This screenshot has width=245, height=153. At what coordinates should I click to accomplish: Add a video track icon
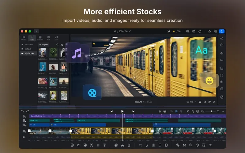[x=24, y=131]
